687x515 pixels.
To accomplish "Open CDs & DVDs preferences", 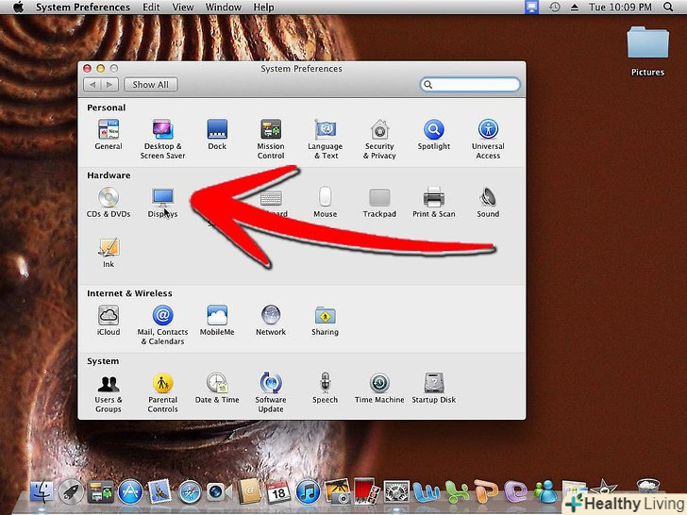I will 109,202.
